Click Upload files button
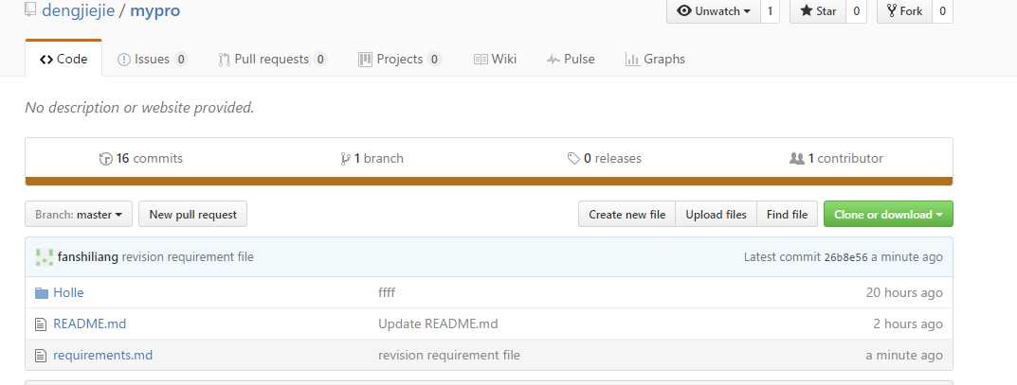1017x385 pixels. (x=716, y=214)
